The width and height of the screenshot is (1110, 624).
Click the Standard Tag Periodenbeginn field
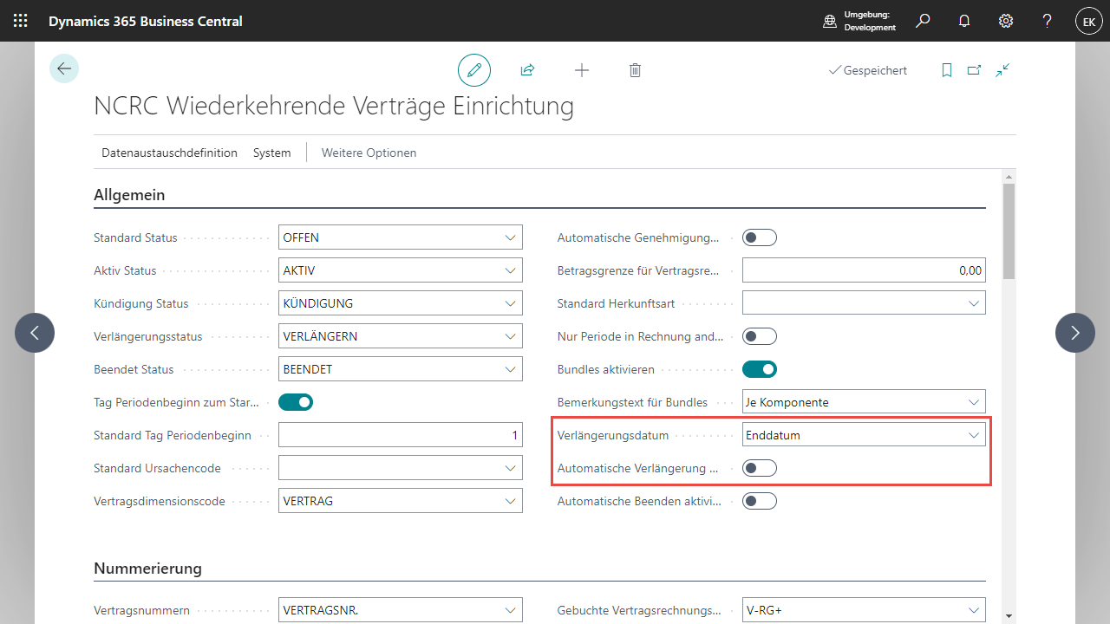[x=400, y=435]
